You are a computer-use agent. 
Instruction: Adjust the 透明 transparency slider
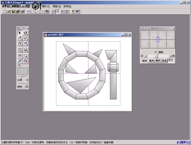click(27, 83)
